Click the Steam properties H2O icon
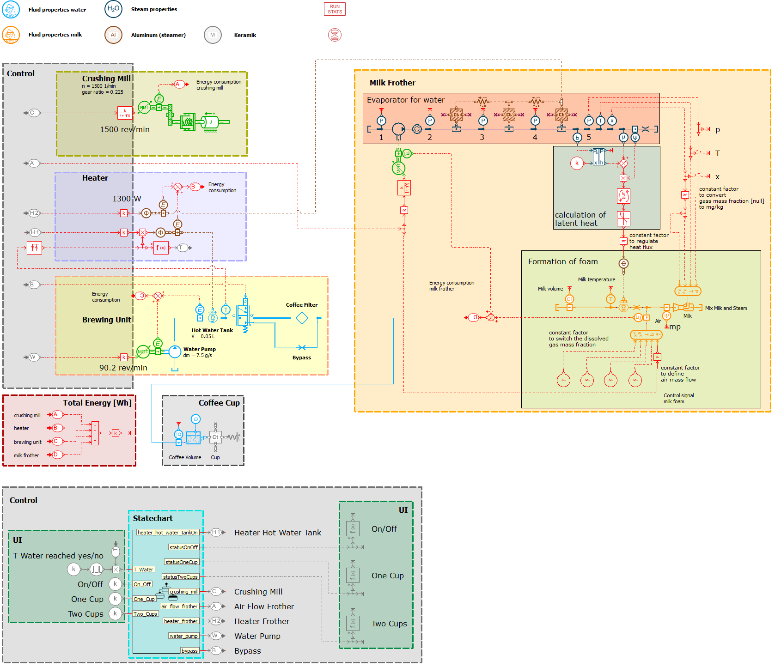Image resolution: width=775 pixels, height=667 pixels. click(x=113, y=9)
